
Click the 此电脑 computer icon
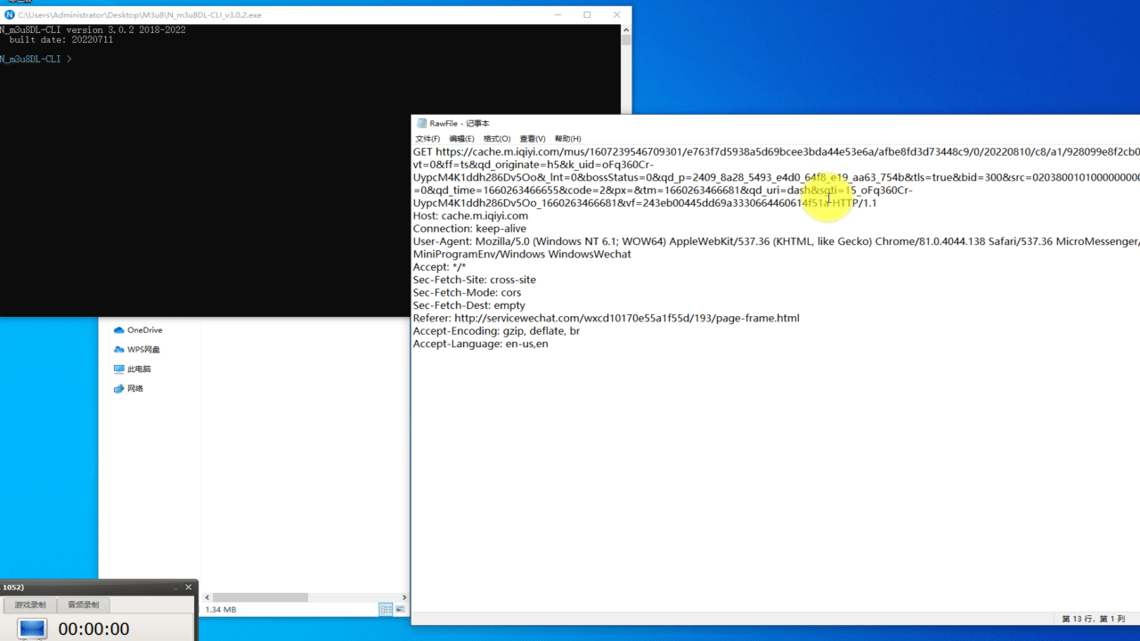[119, 369]
